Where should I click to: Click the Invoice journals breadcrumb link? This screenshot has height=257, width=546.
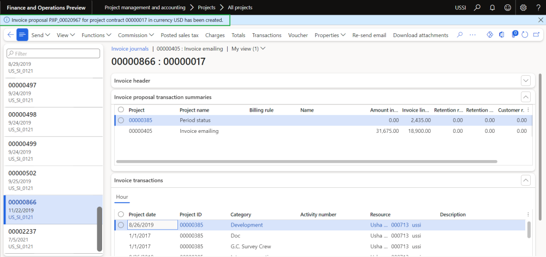coord(130,48)
